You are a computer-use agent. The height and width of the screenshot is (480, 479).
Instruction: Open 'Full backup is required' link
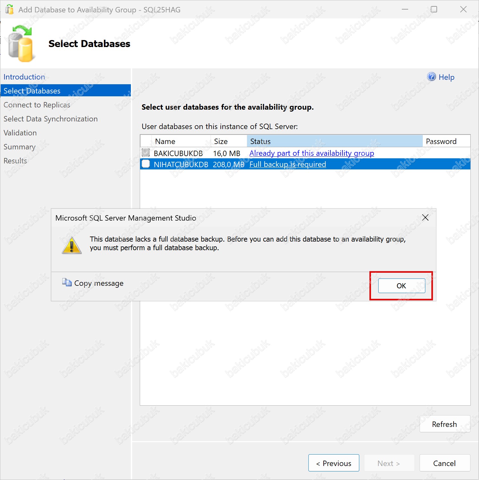(x=287, y=164)
